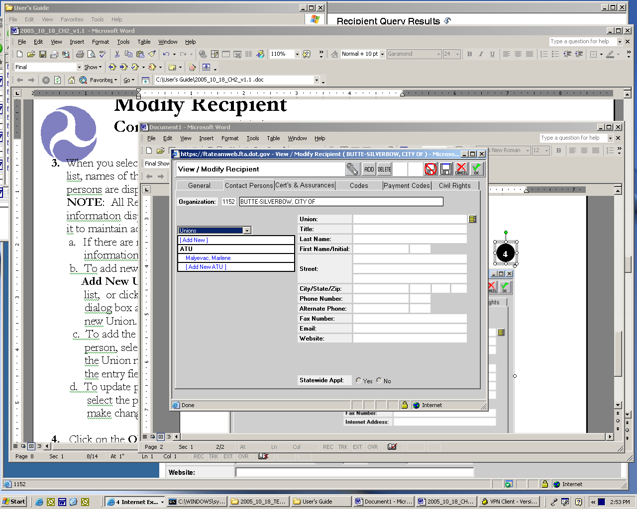This screenshot has height=509, width=637.
Task: Click the address field on Web toolbar
Action: coord(234,80)
